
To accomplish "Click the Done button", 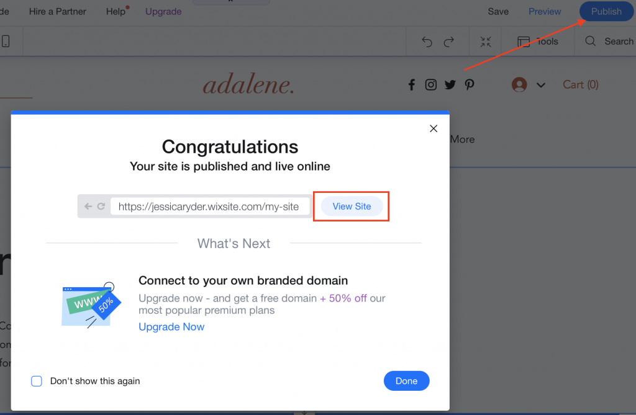I will pyautogui.click(x=406, y=381).
